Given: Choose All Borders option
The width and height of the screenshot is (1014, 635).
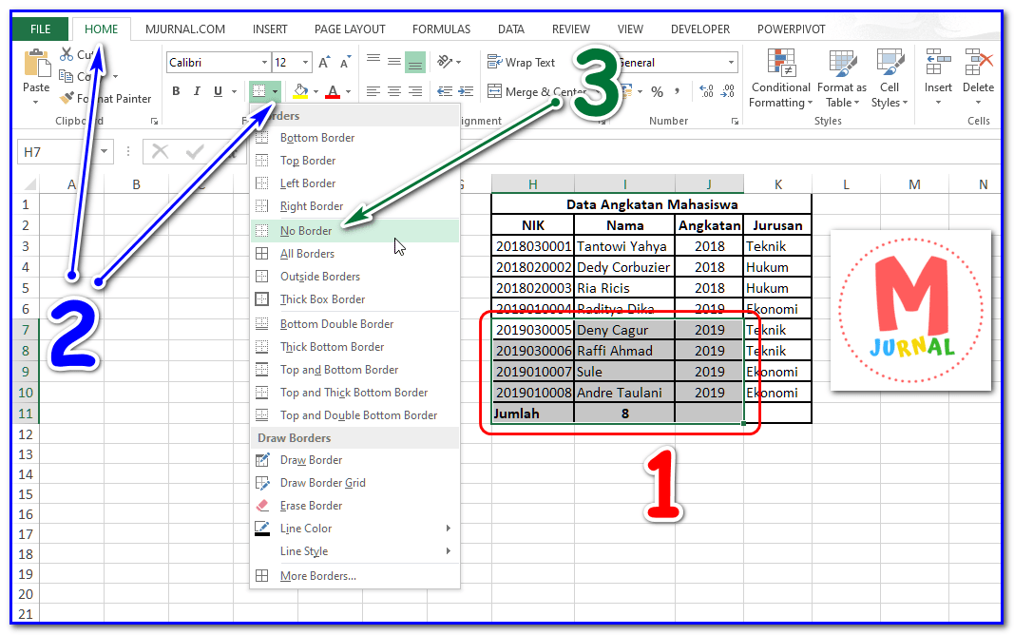Looking at the screenshot, I should 354,254.
